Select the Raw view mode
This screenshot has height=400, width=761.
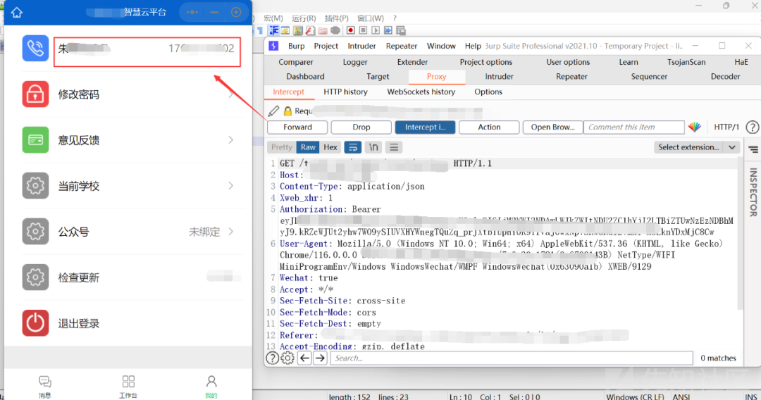308,147
